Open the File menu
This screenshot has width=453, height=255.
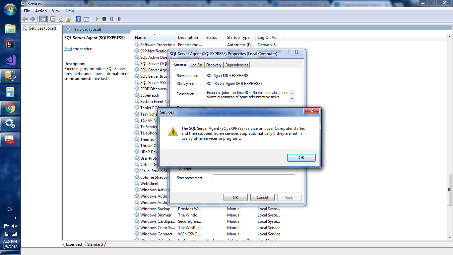[x=27, y=11]
